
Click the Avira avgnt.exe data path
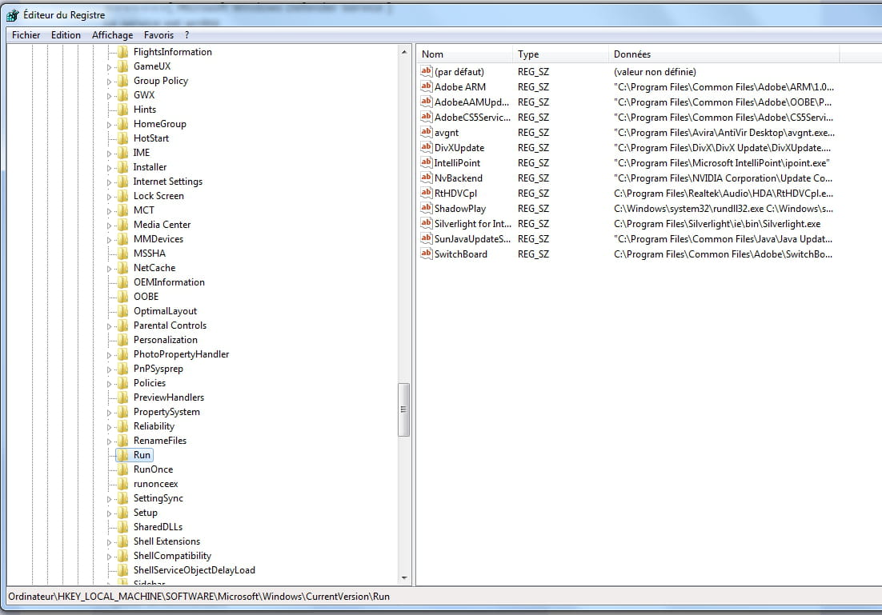(724, 133)
